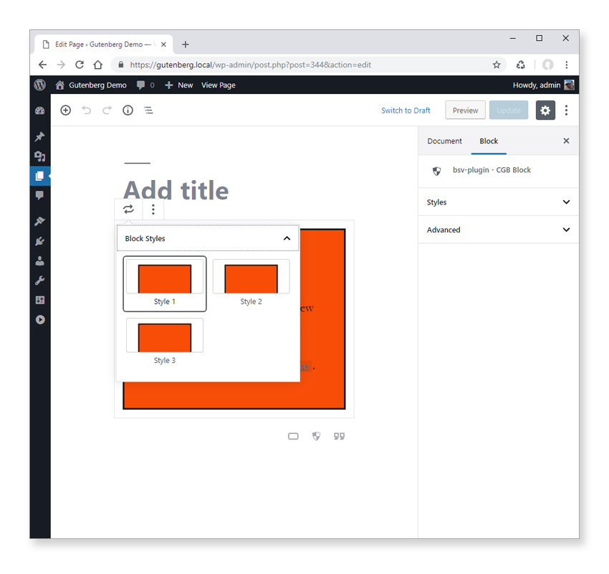Viewport: 609px width, 574px height.
Task: Switch to the Document tab
Action: coord(445,141)
